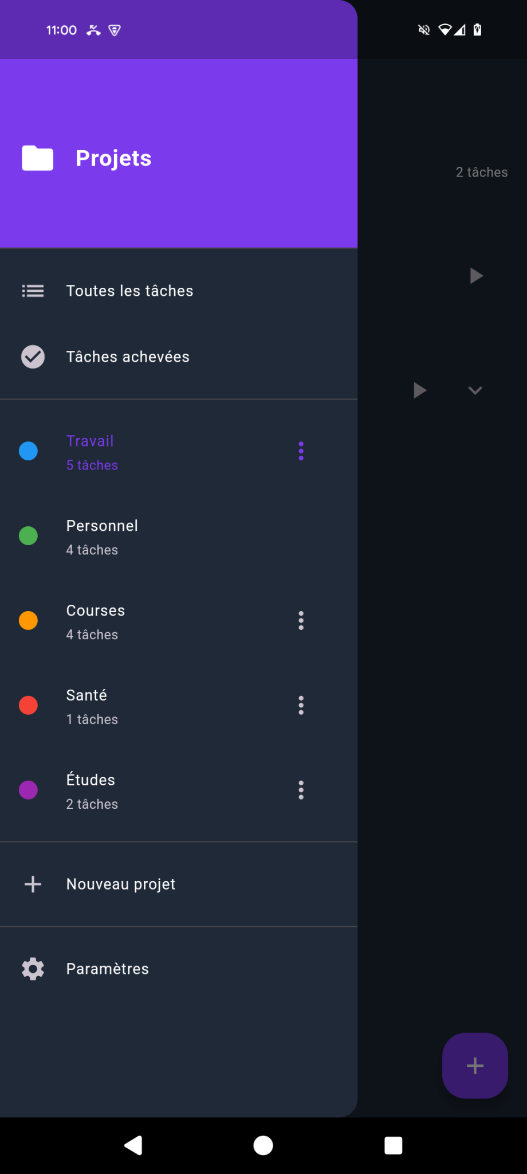The image size is (527, 1174).
Task: Open the Paramètres gear icon
Action: pos(32,968)
